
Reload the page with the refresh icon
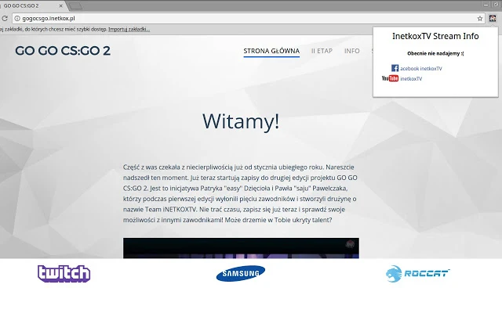pos(5,19)
